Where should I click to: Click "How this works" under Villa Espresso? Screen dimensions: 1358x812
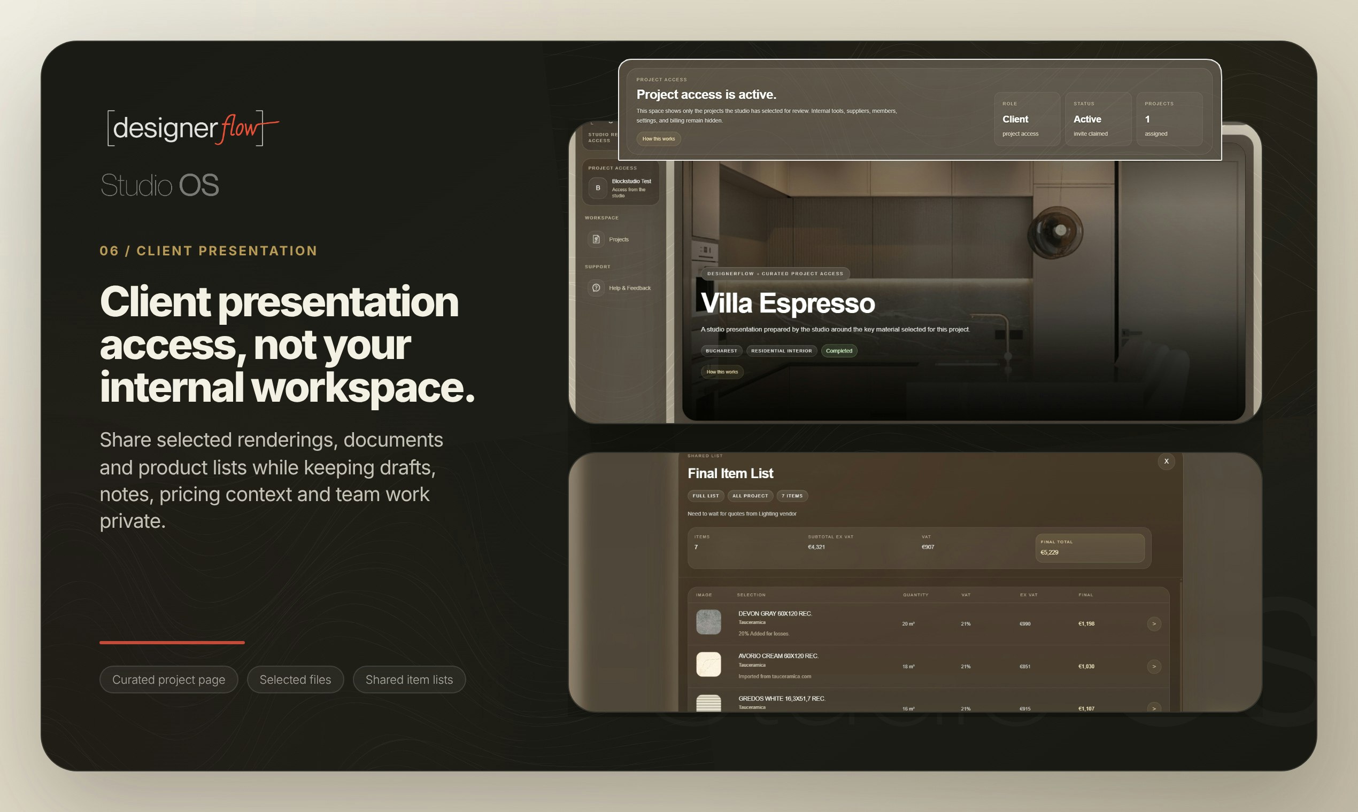click(x=722, y=372)
